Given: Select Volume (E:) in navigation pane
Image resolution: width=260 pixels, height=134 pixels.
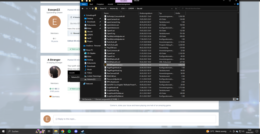Looking at the screenshot, I should point(91,79).
